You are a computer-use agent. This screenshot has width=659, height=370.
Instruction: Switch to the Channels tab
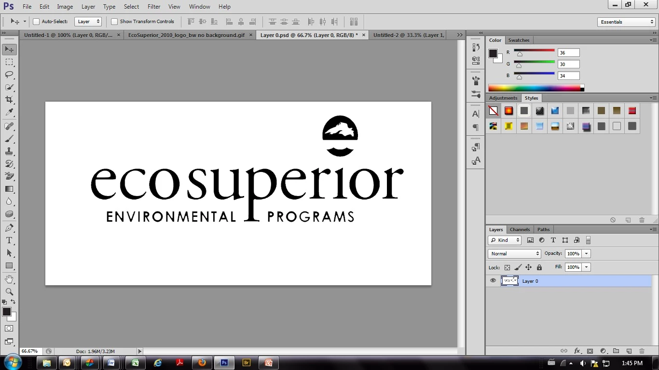click(520, 229)
